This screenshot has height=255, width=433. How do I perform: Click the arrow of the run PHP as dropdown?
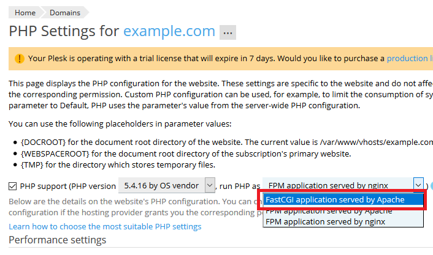pos(418,185)
